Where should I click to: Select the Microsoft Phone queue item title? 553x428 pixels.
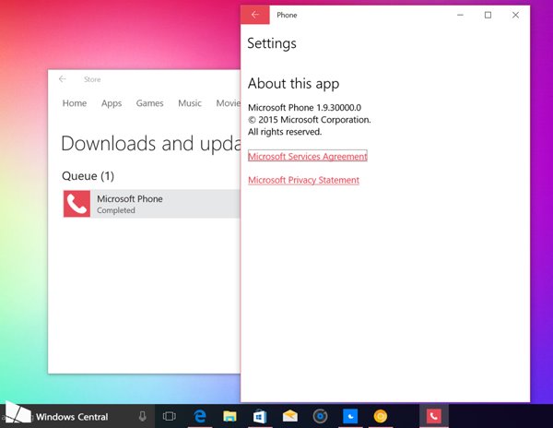tap(130, 198)
